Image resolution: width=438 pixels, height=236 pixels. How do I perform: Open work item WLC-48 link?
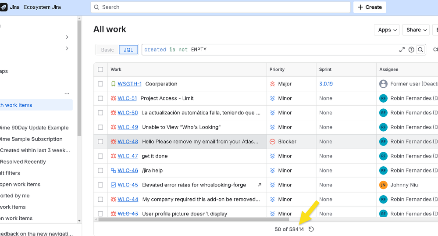(x=128, y=142)
